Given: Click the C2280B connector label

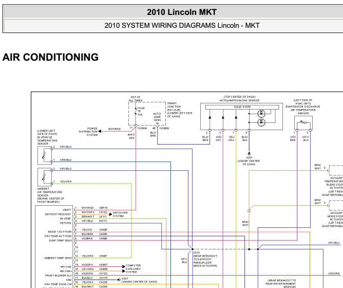Looking at the screenshot, I should tap(164, 128).
